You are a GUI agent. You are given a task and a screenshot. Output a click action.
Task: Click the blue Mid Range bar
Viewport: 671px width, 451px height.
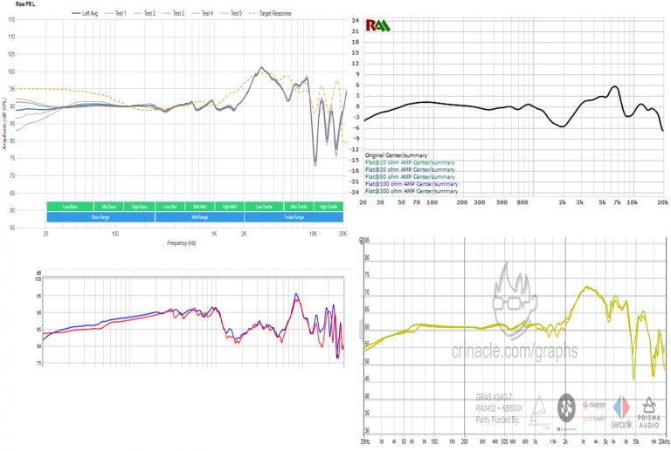point(200,217)
